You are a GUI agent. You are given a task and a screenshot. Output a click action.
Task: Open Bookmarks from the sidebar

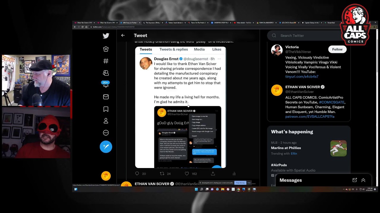(x=106, y=109)
